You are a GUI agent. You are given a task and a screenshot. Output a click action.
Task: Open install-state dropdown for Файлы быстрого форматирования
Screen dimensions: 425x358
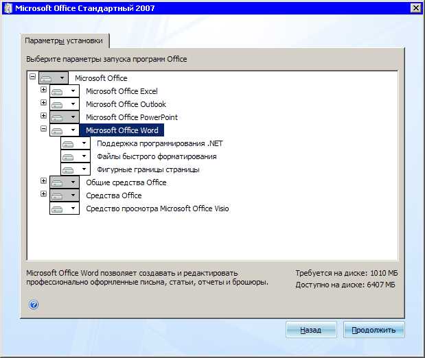76,156
